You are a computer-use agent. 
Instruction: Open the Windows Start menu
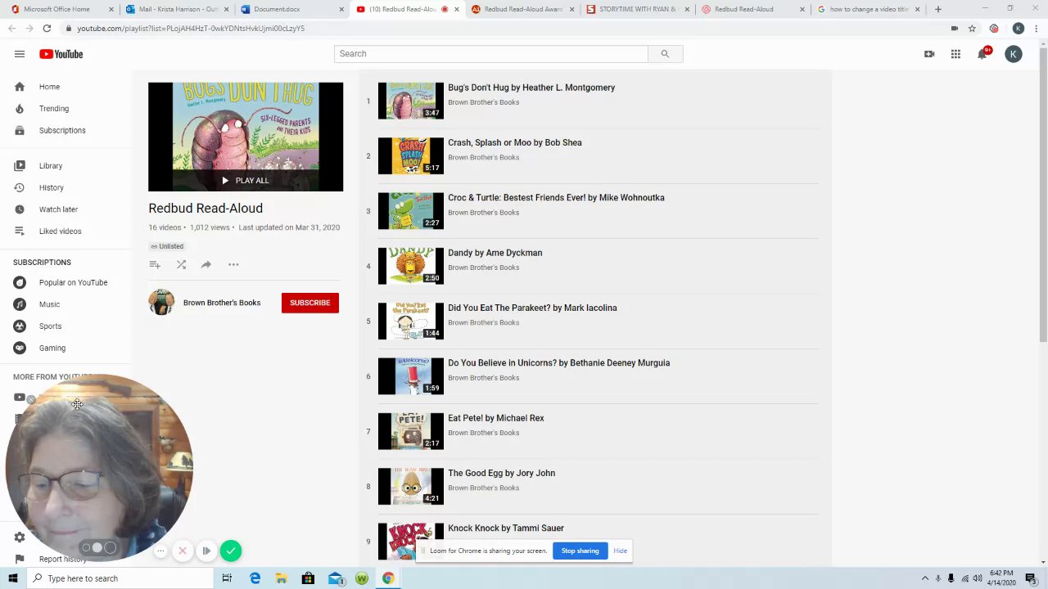click(x=12, y=578)
